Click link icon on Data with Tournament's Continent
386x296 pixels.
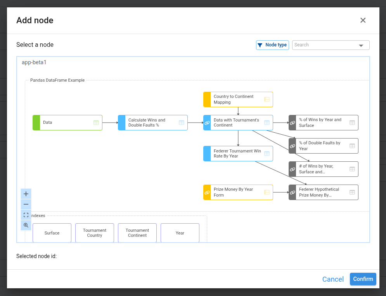[207, 123]
